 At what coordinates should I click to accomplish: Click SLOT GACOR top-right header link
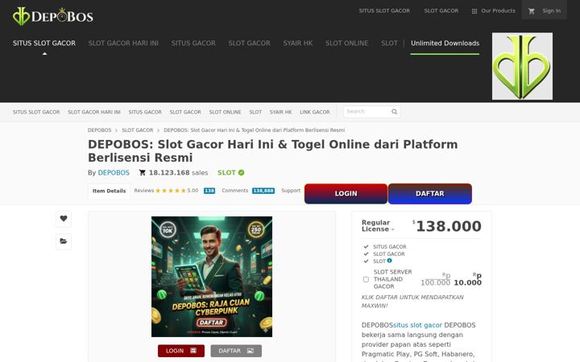point(441,11)
